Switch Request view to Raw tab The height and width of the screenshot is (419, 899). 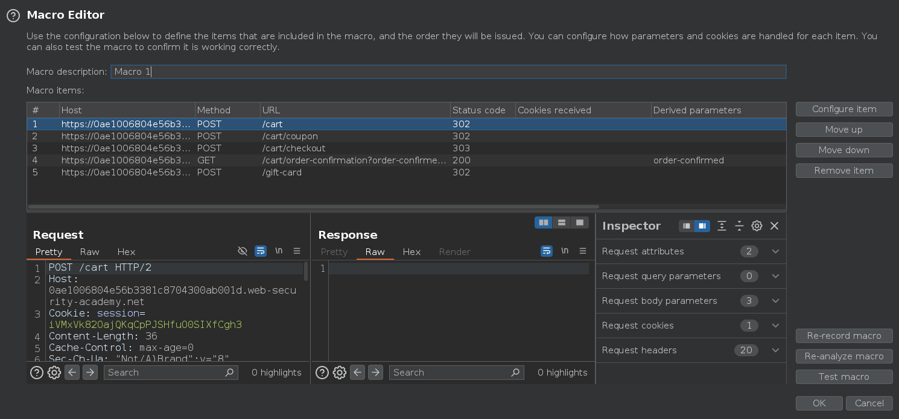(90, 252)
